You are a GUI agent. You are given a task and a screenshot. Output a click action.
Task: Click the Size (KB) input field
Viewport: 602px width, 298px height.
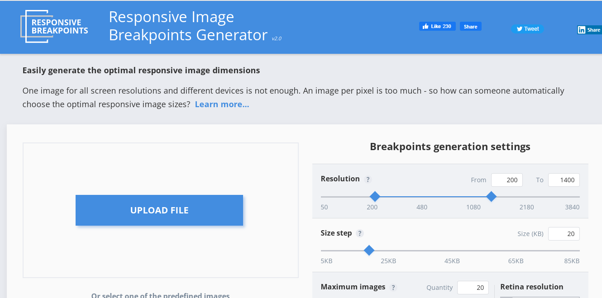click(564, 234)
